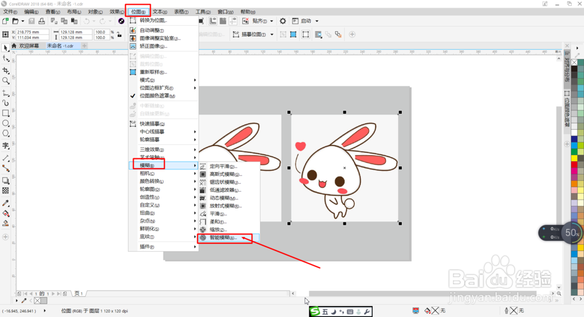Select the Ellipse tool
584x317 pixels.
[6, 123]
